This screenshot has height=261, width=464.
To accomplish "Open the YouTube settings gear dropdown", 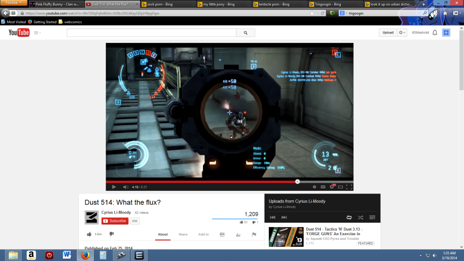I will click(402, 33).
